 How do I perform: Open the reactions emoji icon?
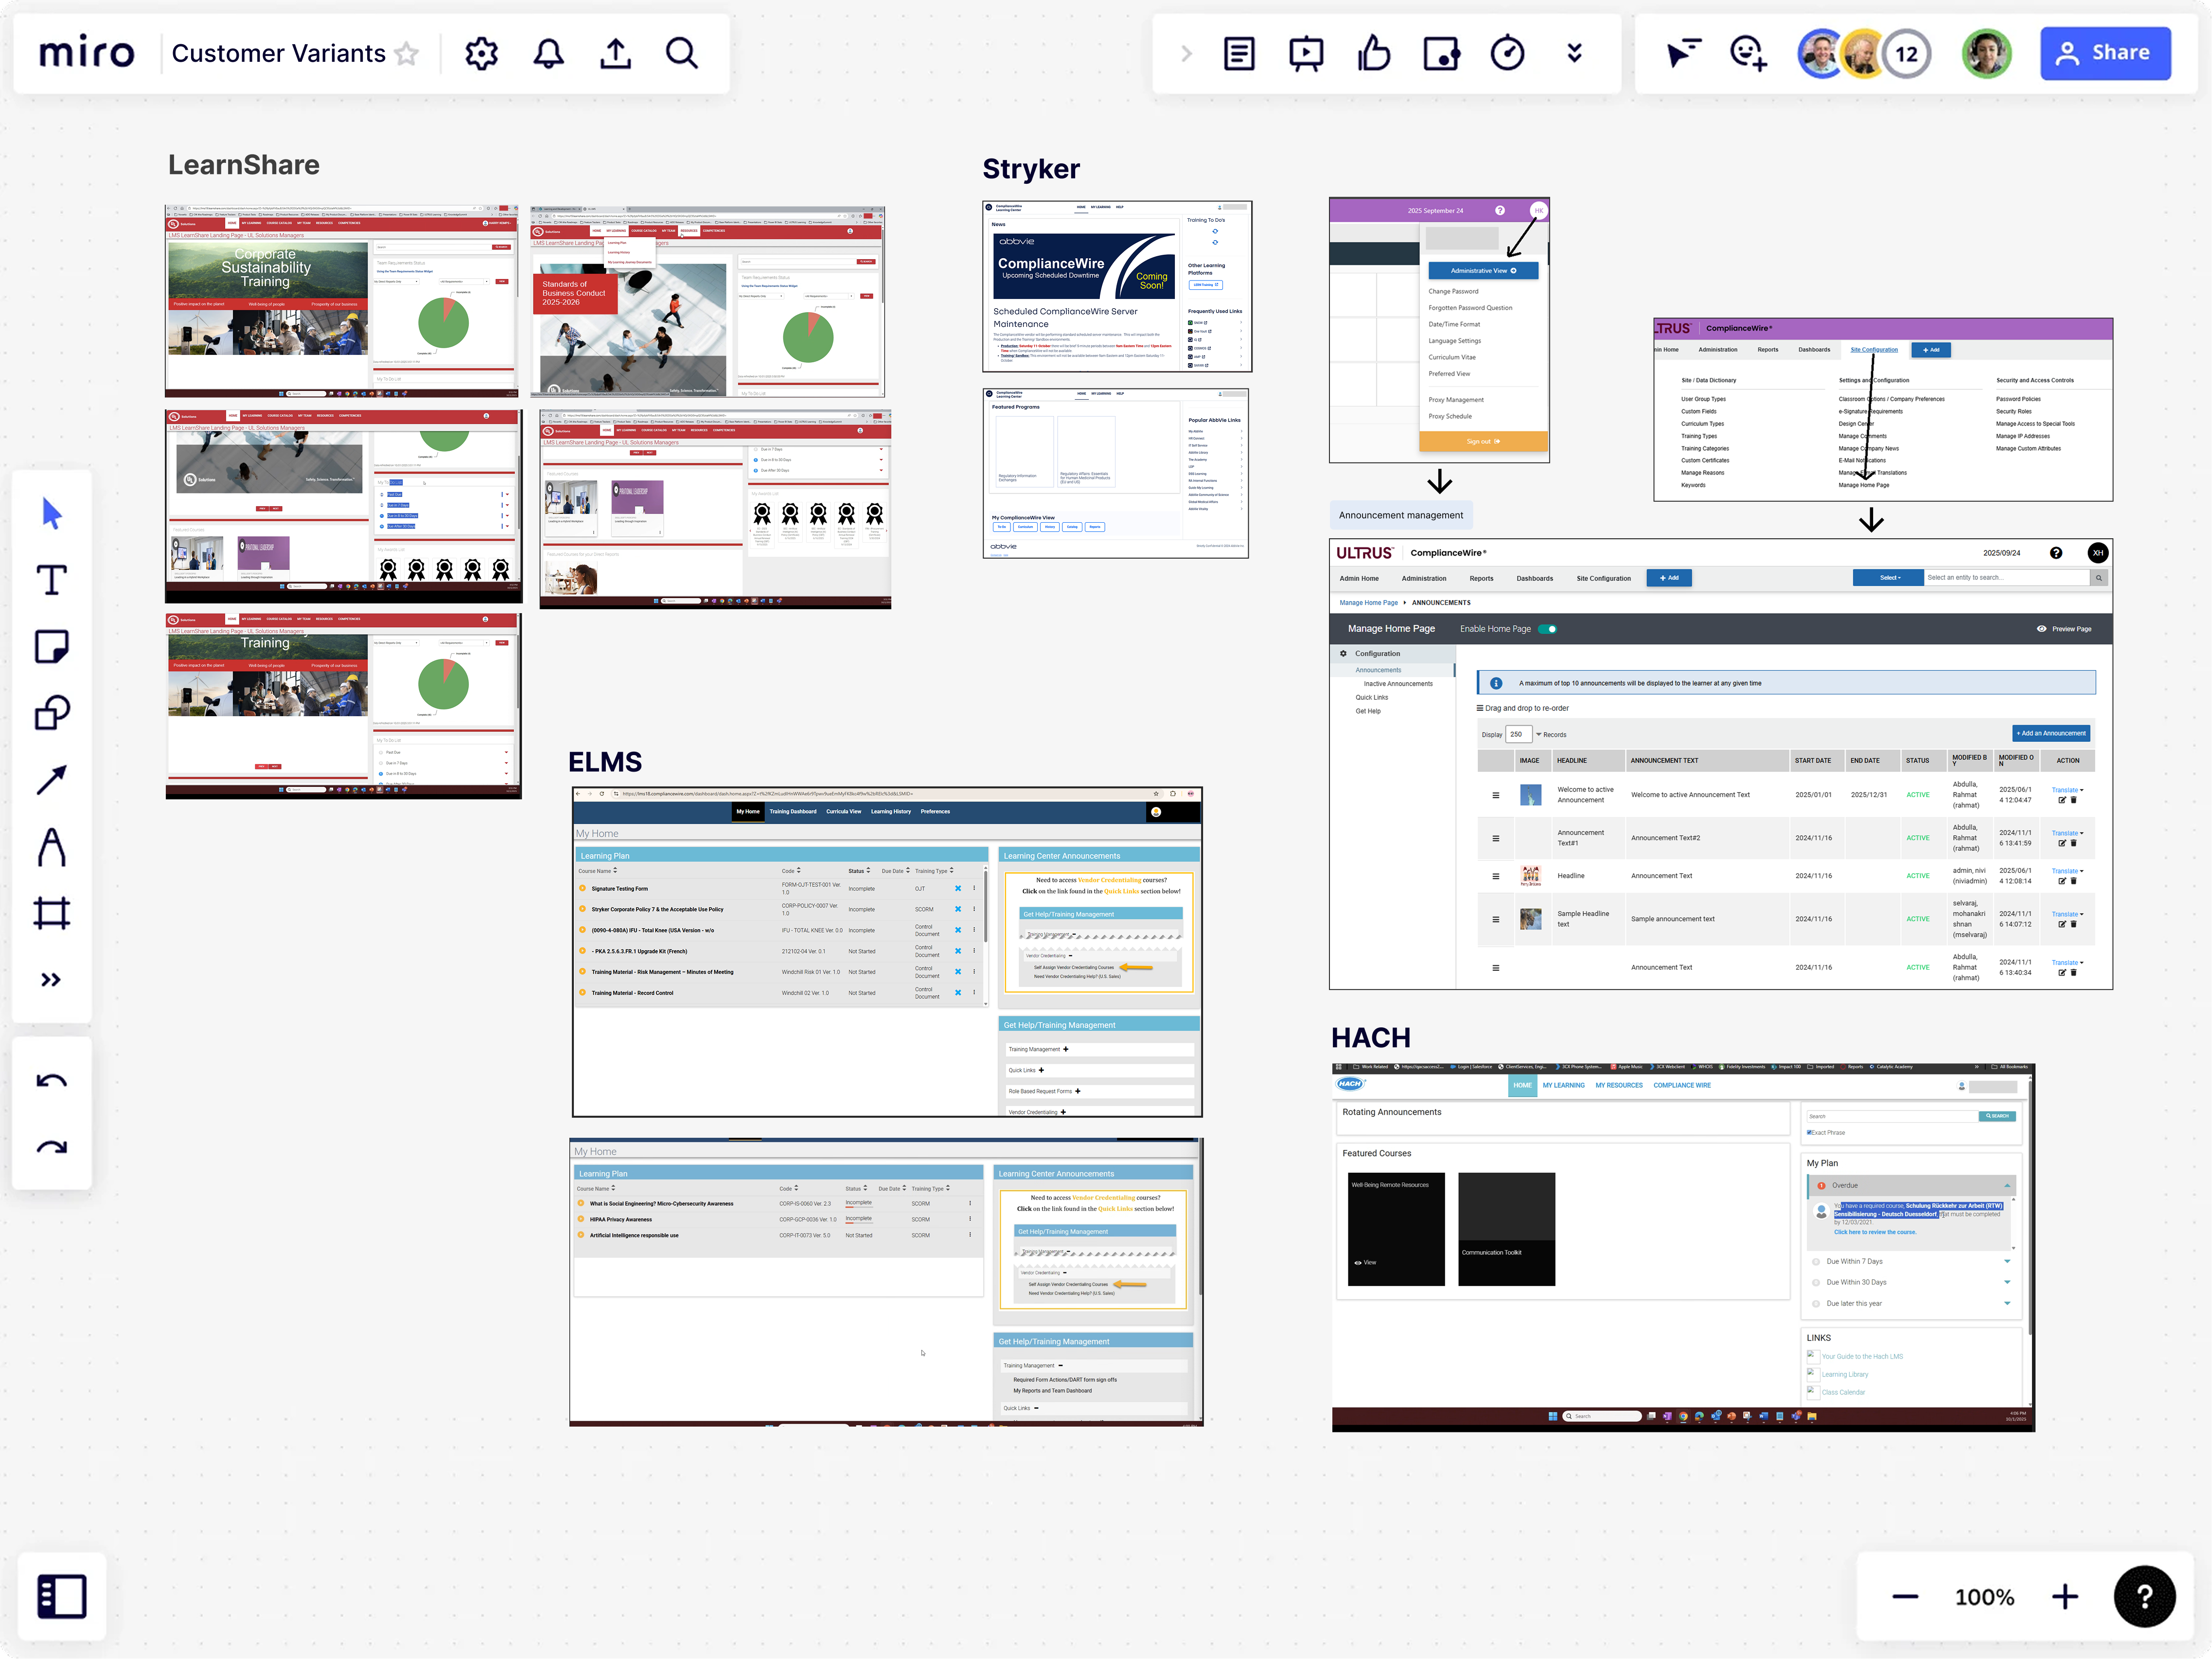[x=1749, y=53]
